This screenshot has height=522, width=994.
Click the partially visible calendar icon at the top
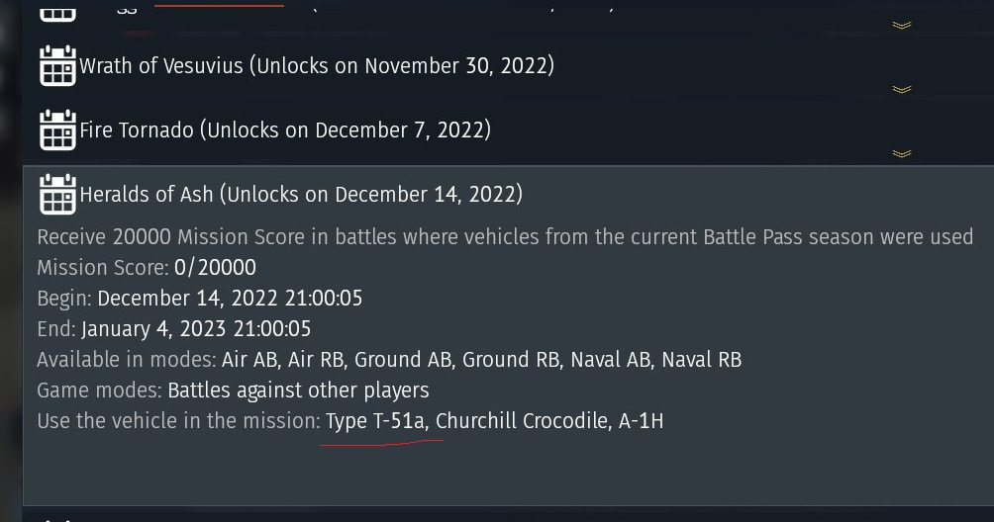(x=57, y=11)
